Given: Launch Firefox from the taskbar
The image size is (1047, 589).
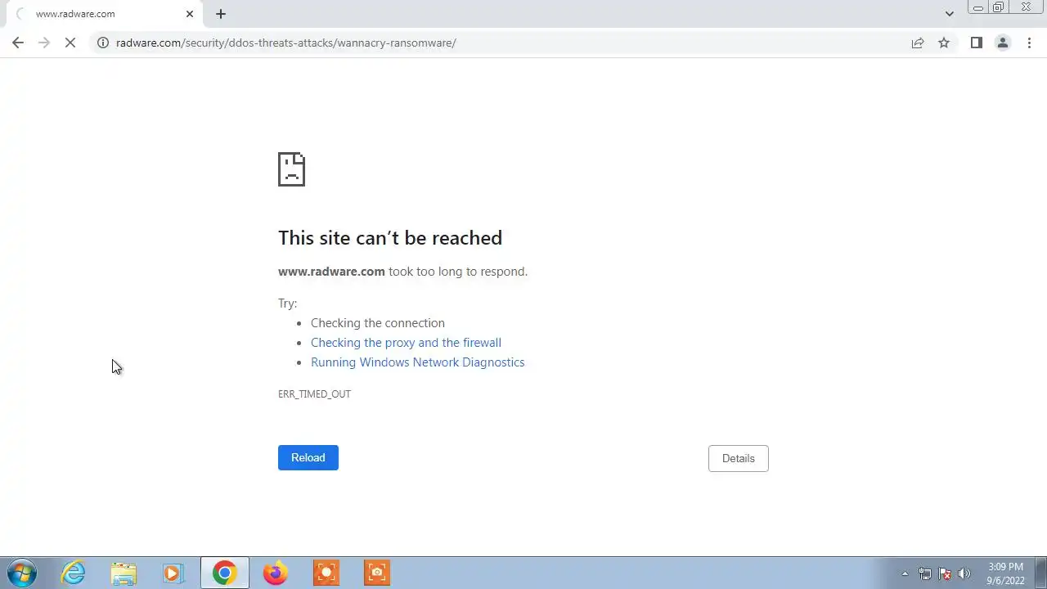Looking at the screenshot, I should pos(275,573).
